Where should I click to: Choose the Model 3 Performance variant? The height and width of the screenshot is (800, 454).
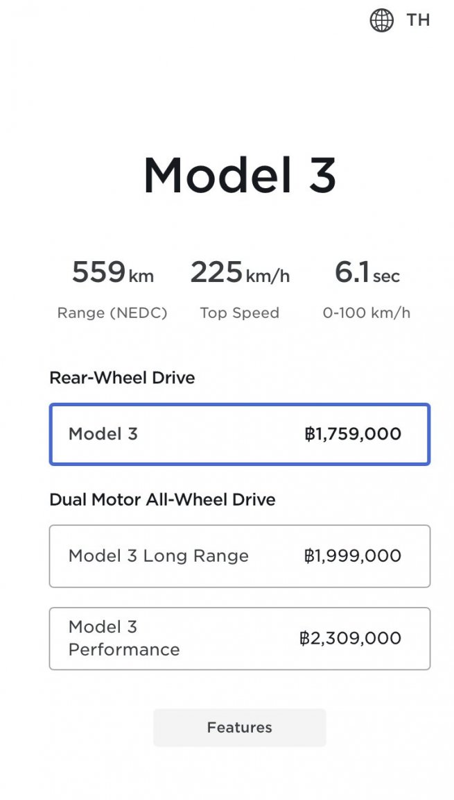(x=239, y=638)
